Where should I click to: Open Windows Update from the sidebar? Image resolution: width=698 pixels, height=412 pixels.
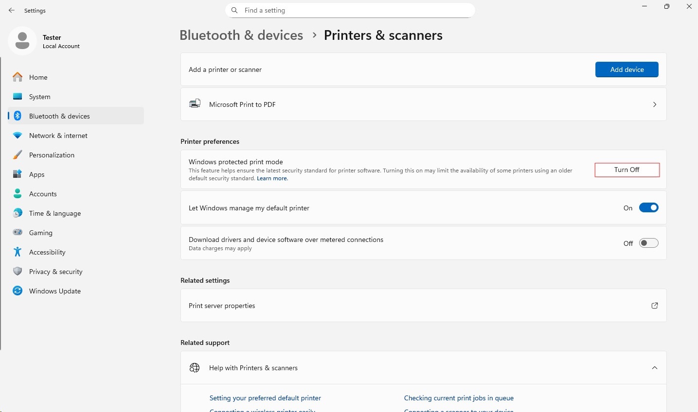tap(76, 291)
